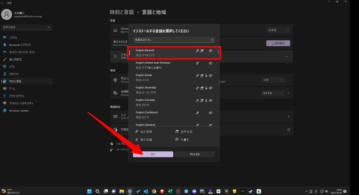This screenshot has height=195, width=359.
Task: Click the 設定の検索 search box
Action: pos(26,27)
